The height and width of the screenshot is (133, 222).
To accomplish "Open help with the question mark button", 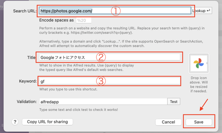I will click(15, 122).
